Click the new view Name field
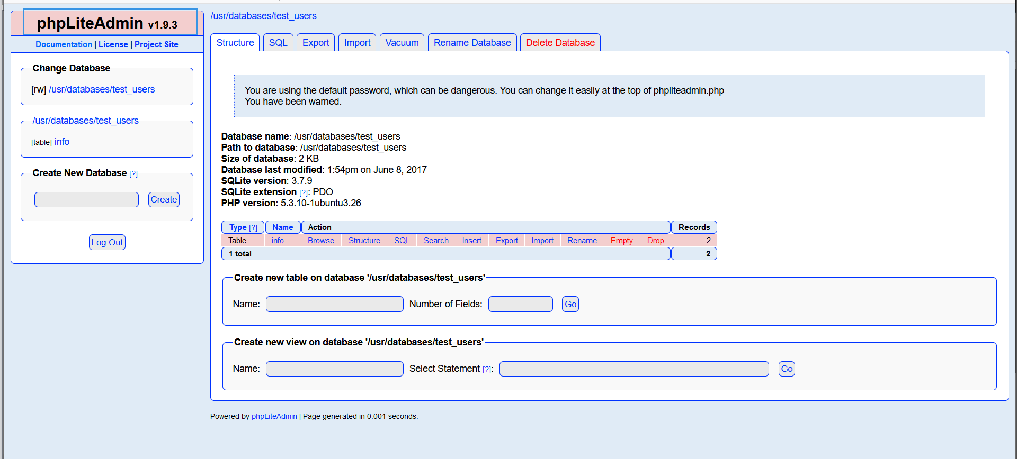Viewport: 1017px width, 459px height. click(335, 369)
